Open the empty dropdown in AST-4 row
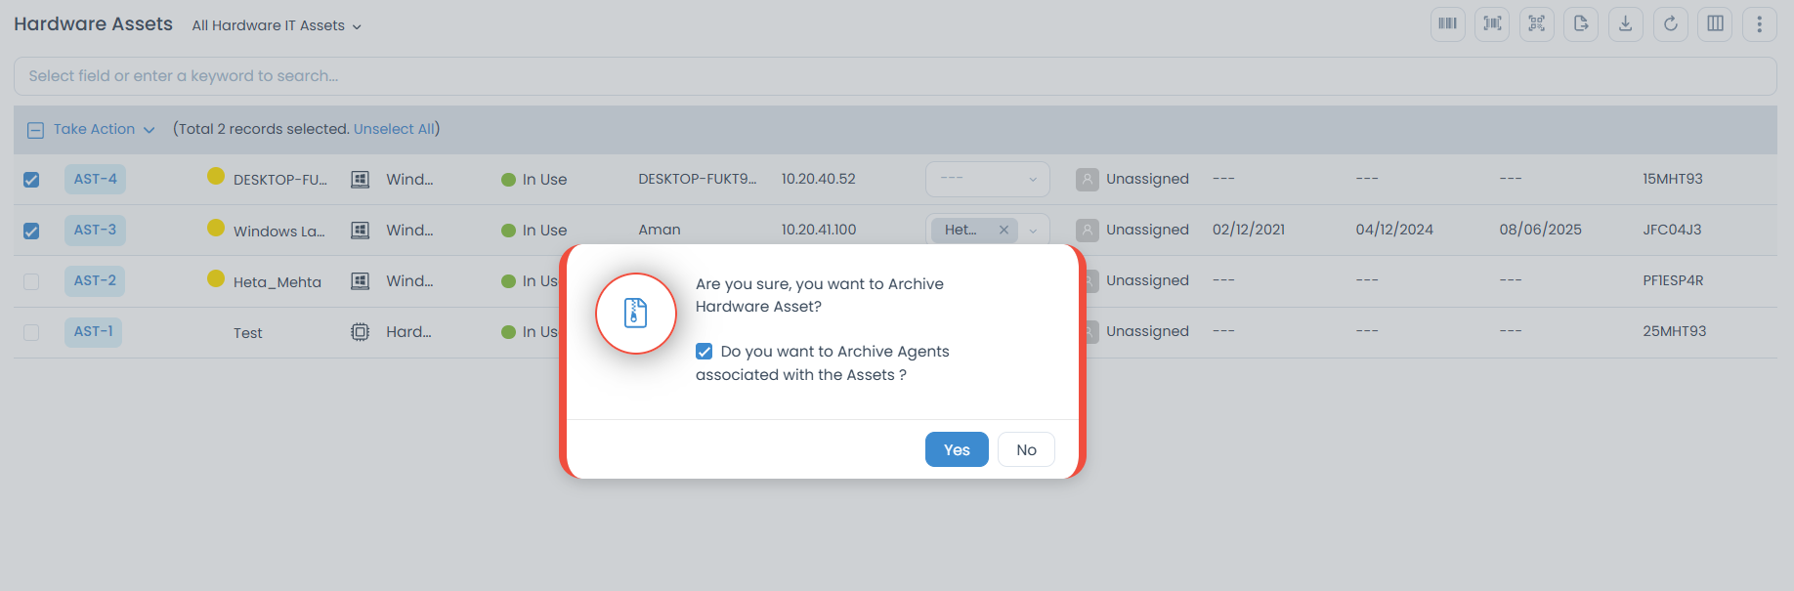1794x591 pixels. [x=987, y=179]
